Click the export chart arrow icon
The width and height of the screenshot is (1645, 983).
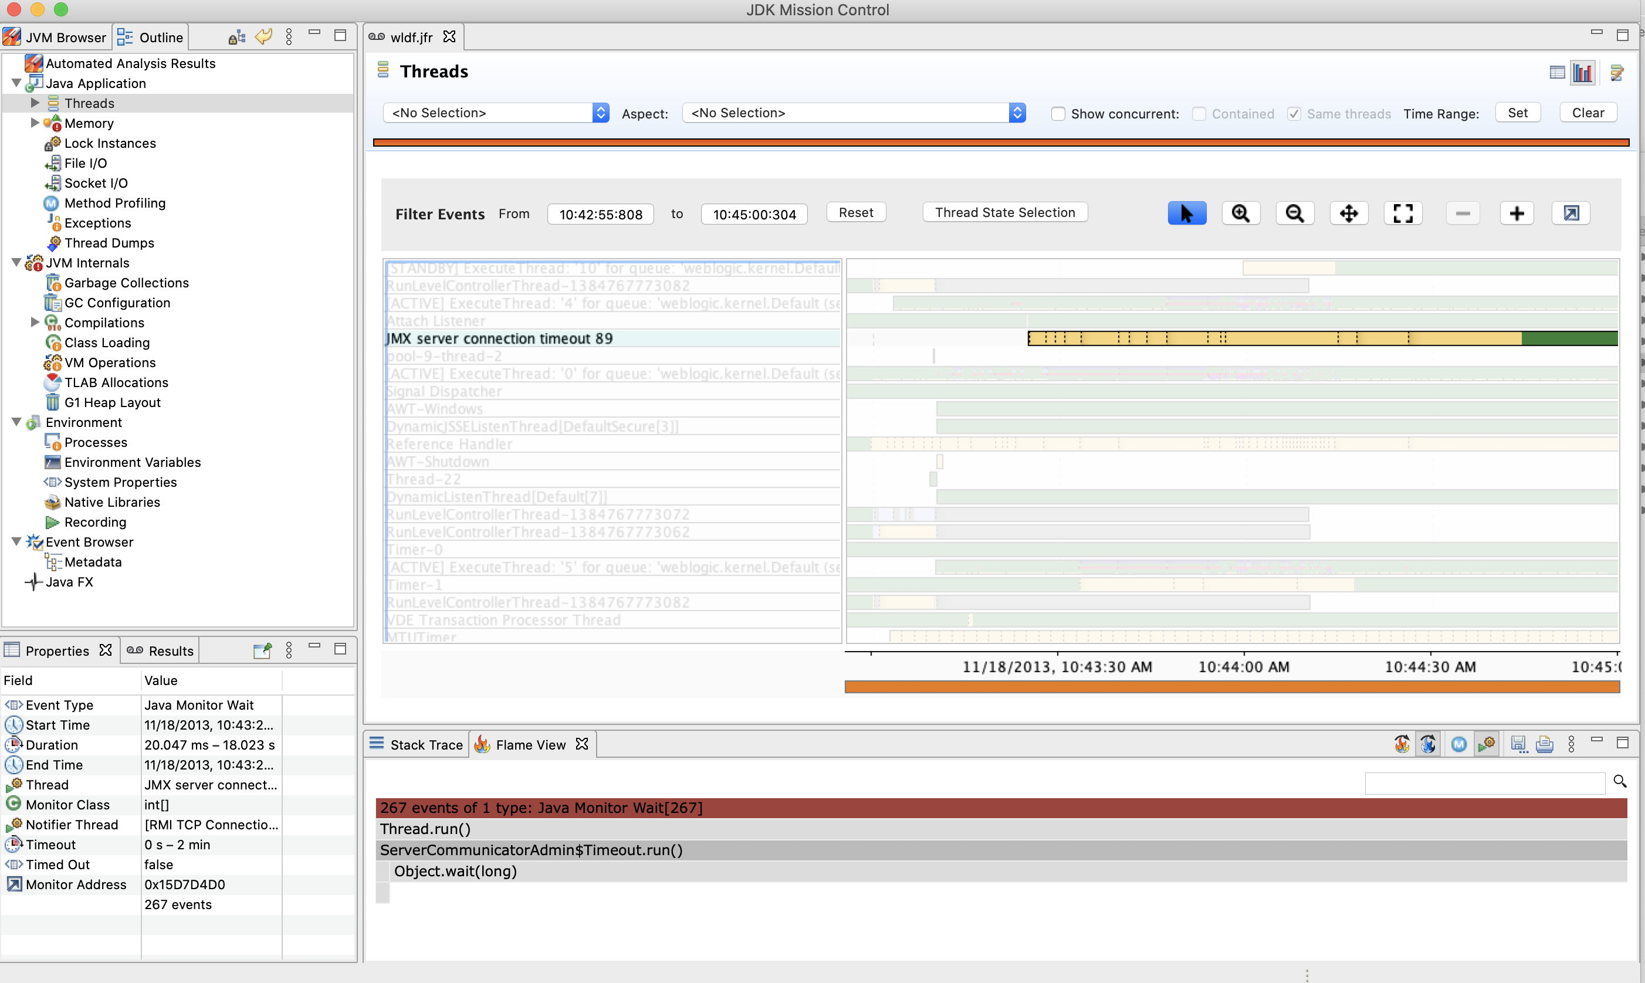tap(1571, 213)
